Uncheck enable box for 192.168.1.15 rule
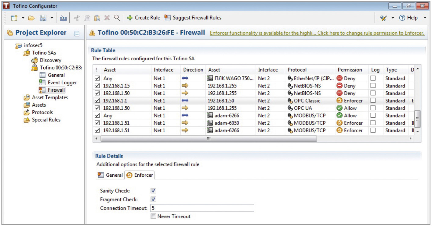 click(97, 86)
